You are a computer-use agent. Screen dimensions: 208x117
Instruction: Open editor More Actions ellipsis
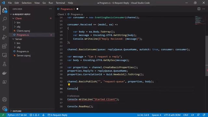[204, 9]
